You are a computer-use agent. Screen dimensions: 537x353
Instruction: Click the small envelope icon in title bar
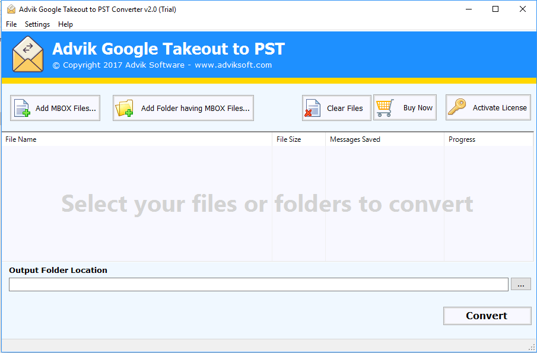click(x=11, y=9)
